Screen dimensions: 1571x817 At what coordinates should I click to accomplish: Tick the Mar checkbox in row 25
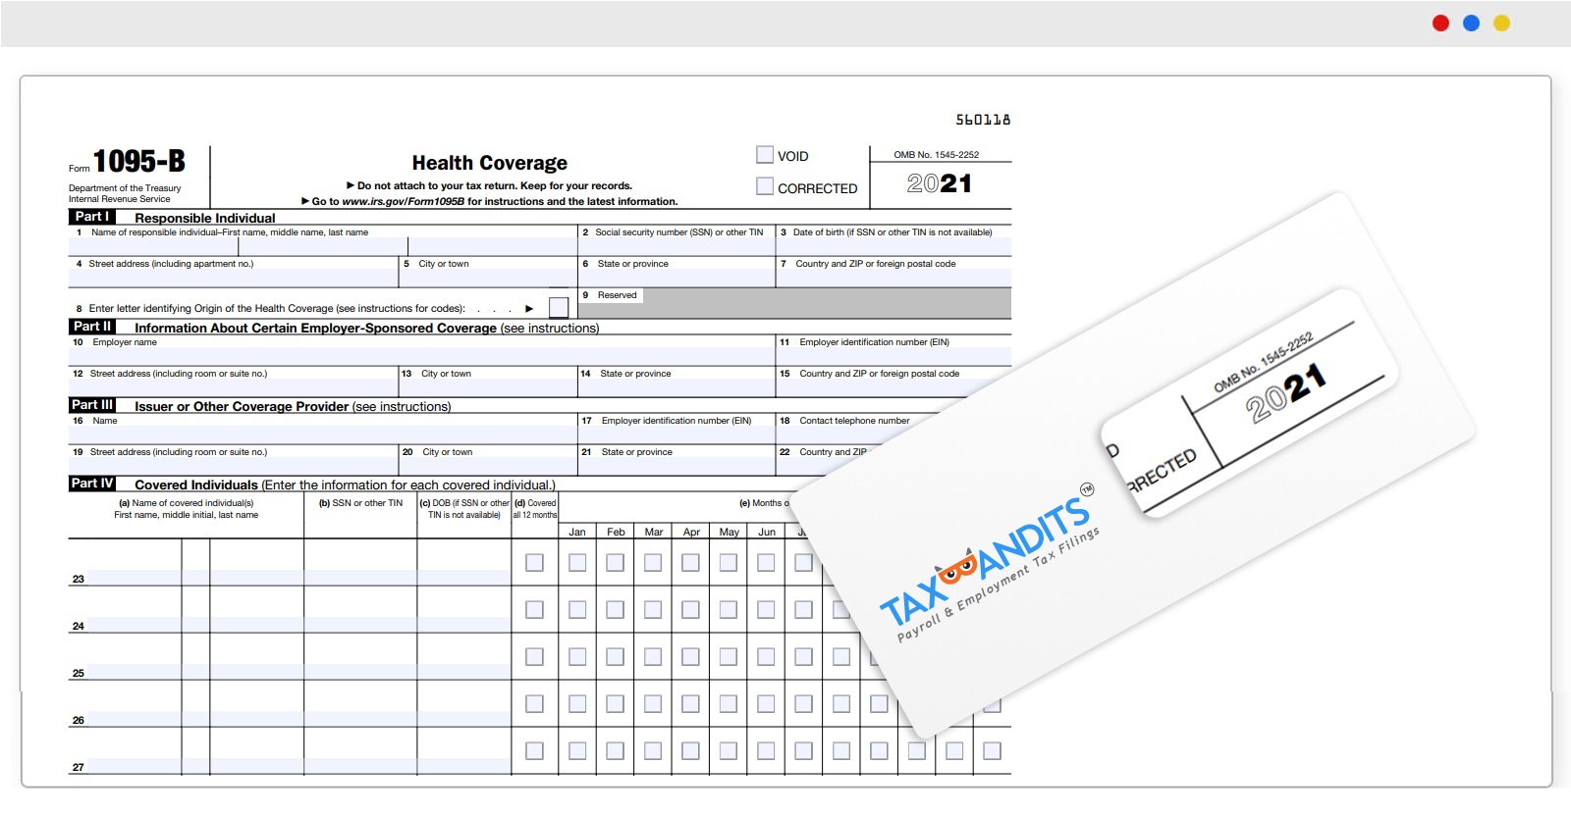(653, 657)
